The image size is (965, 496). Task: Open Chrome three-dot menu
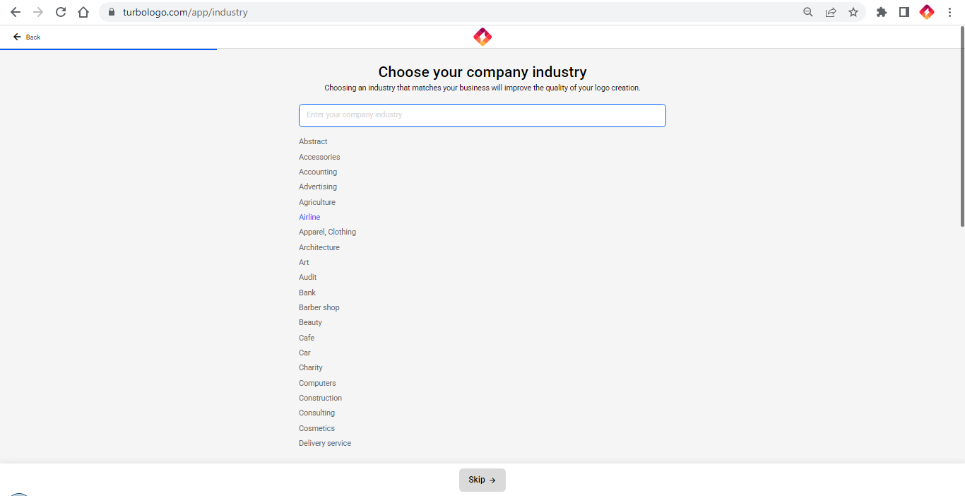pos(949,12)
